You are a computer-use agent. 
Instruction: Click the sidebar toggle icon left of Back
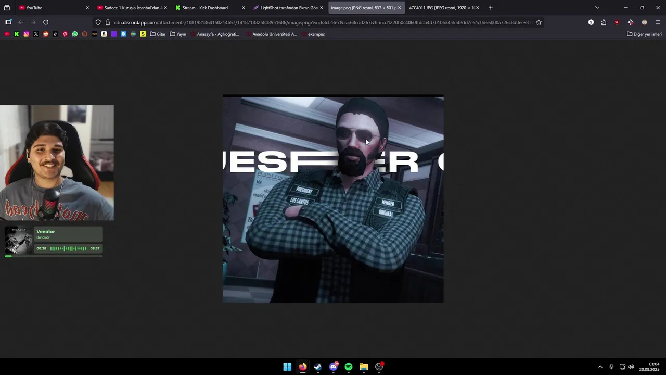point(8,22)
